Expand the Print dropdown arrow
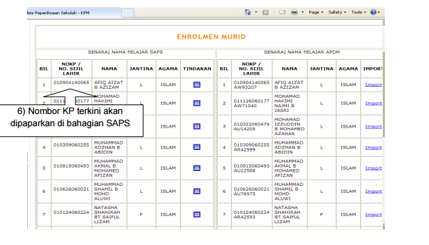Viewport: 429px width, 245px height. click(303, 12)
